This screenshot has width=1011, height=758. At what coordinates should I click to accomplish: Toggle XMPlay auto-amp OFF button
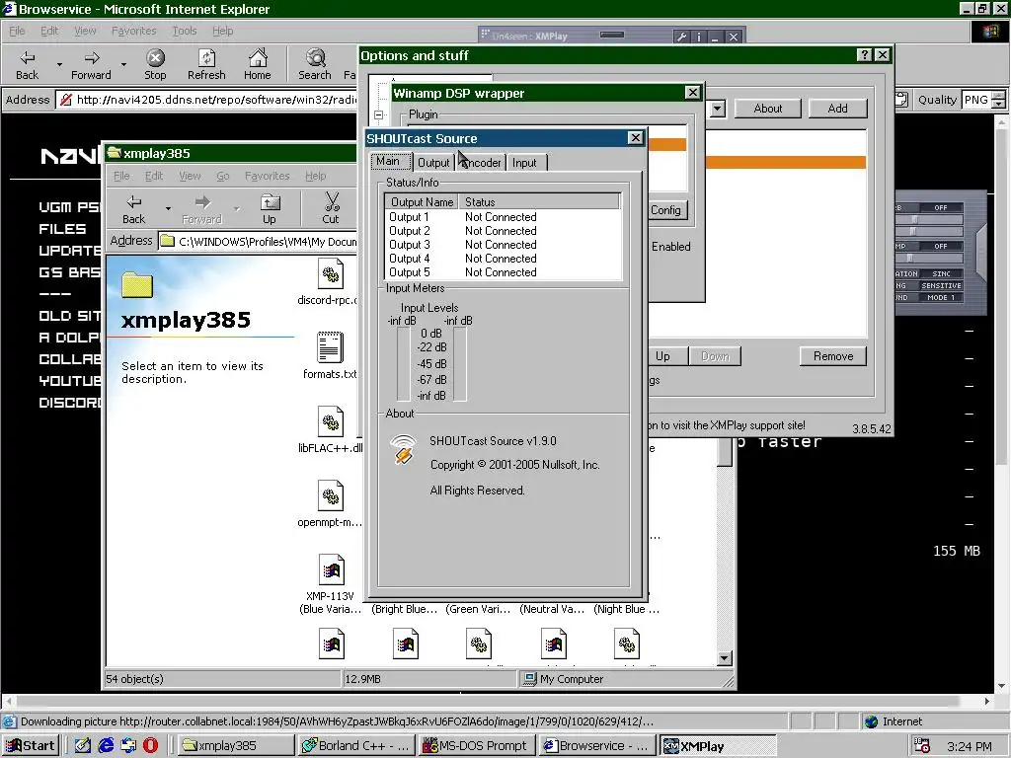point(941,246)
